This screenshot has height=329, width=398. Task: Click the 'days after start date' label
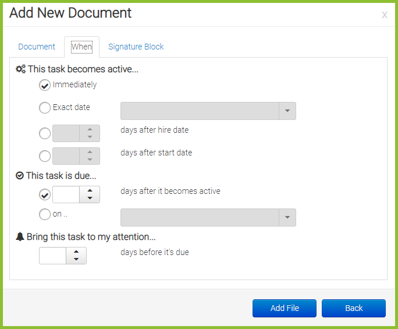click(x=157, y=153)
